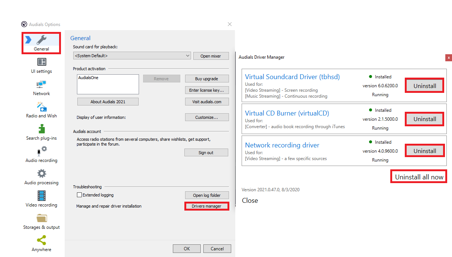
Task: Open the General settings wrench icon
Action: (41, 40)
